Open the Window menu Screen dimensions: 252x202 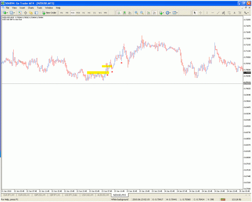(49, 8)
